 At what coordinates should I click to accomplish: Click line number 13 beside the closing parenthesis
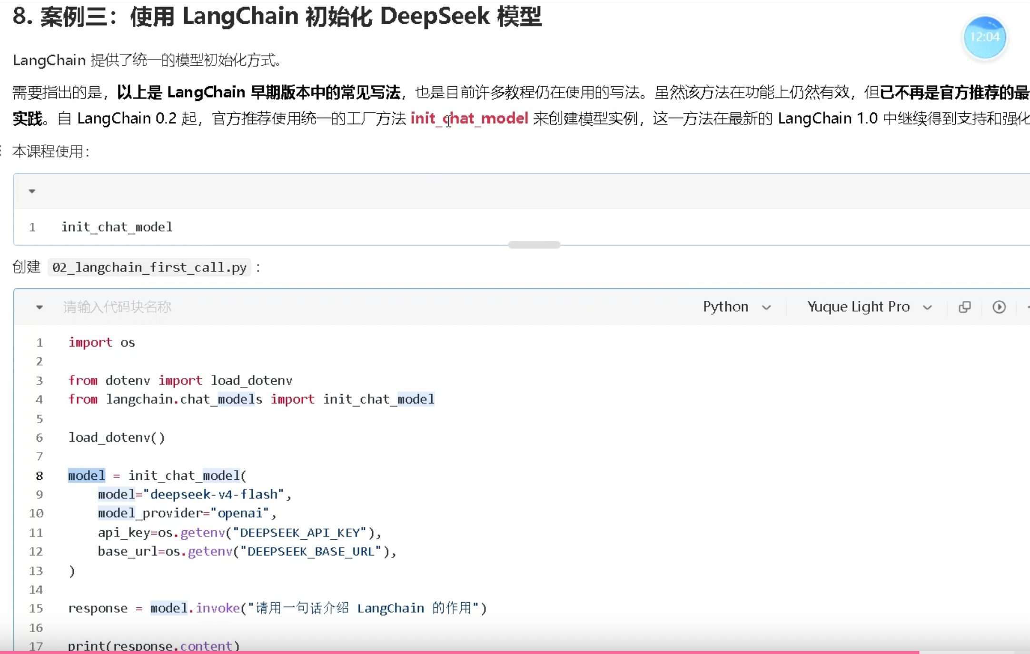(x=36, y=570)
